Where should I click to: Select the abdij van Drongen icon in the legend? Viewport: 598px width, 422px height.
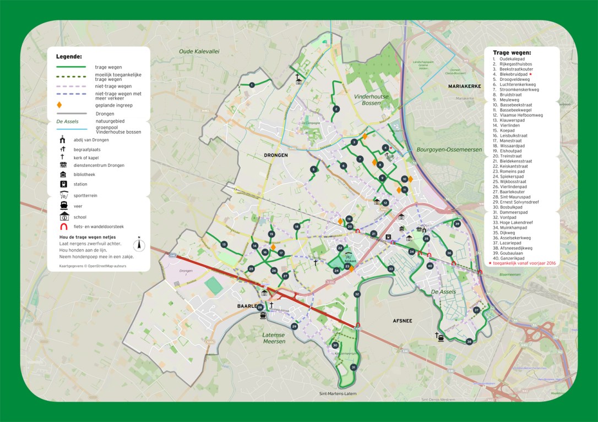point(62,140)
